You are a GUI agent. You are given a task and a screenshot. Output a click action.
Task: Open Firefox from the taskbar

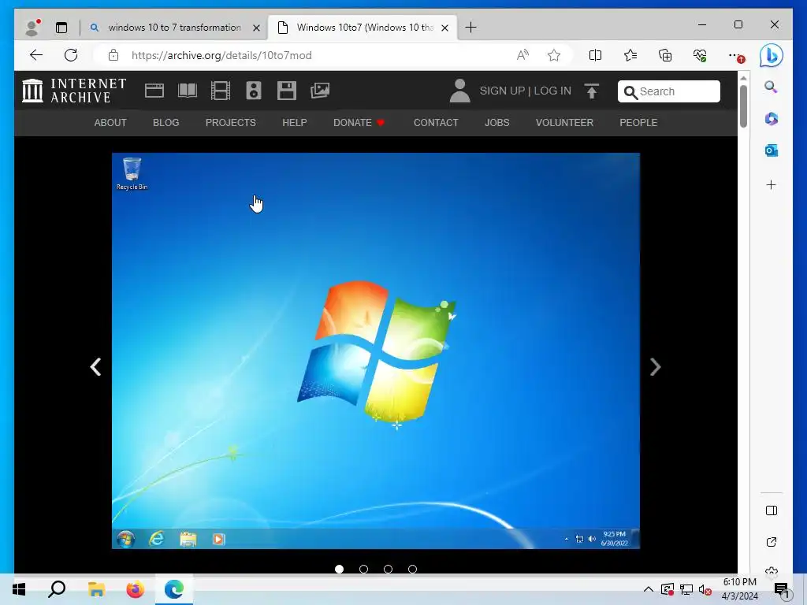click(x=136, y=589)
